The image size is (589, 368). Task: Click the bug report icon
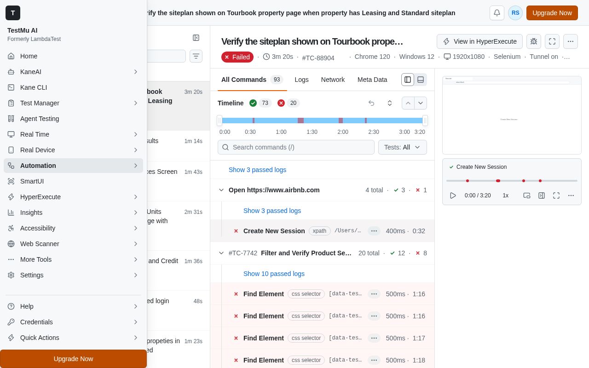coord(534,41)
